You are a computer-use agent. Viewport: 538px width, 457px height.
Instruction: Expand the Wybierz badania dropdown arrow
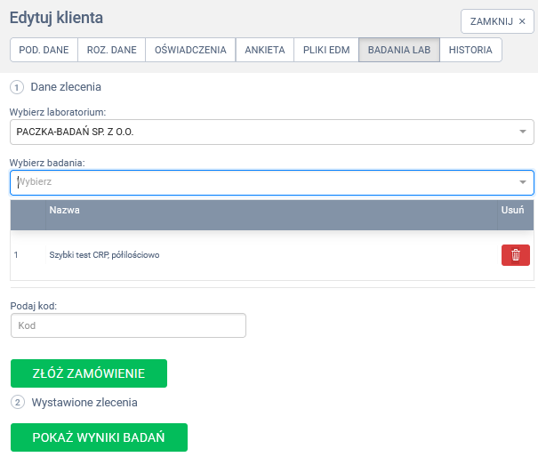pos(523,182)
